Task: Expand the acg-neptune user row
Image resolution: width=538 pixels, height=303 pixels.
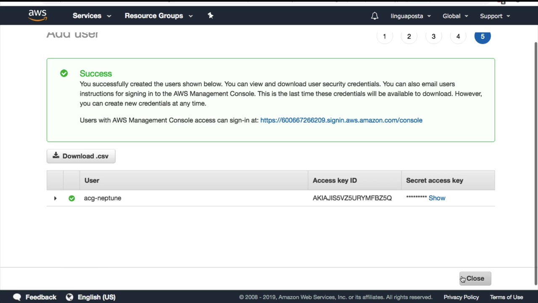Action: coord(55,198)
